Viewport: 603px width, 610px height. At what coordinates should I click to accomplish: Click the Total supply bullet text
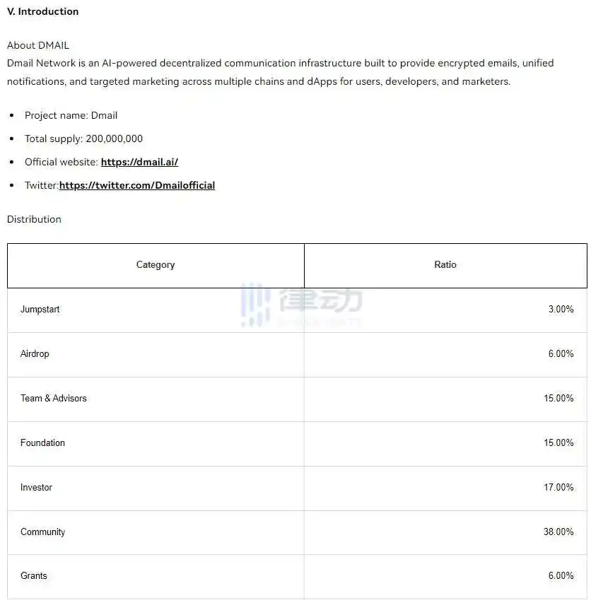83,139
